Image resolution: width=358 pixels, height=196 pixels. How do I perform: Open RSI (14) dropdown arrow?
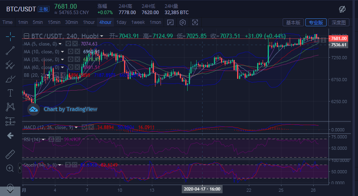click(43, 139)
